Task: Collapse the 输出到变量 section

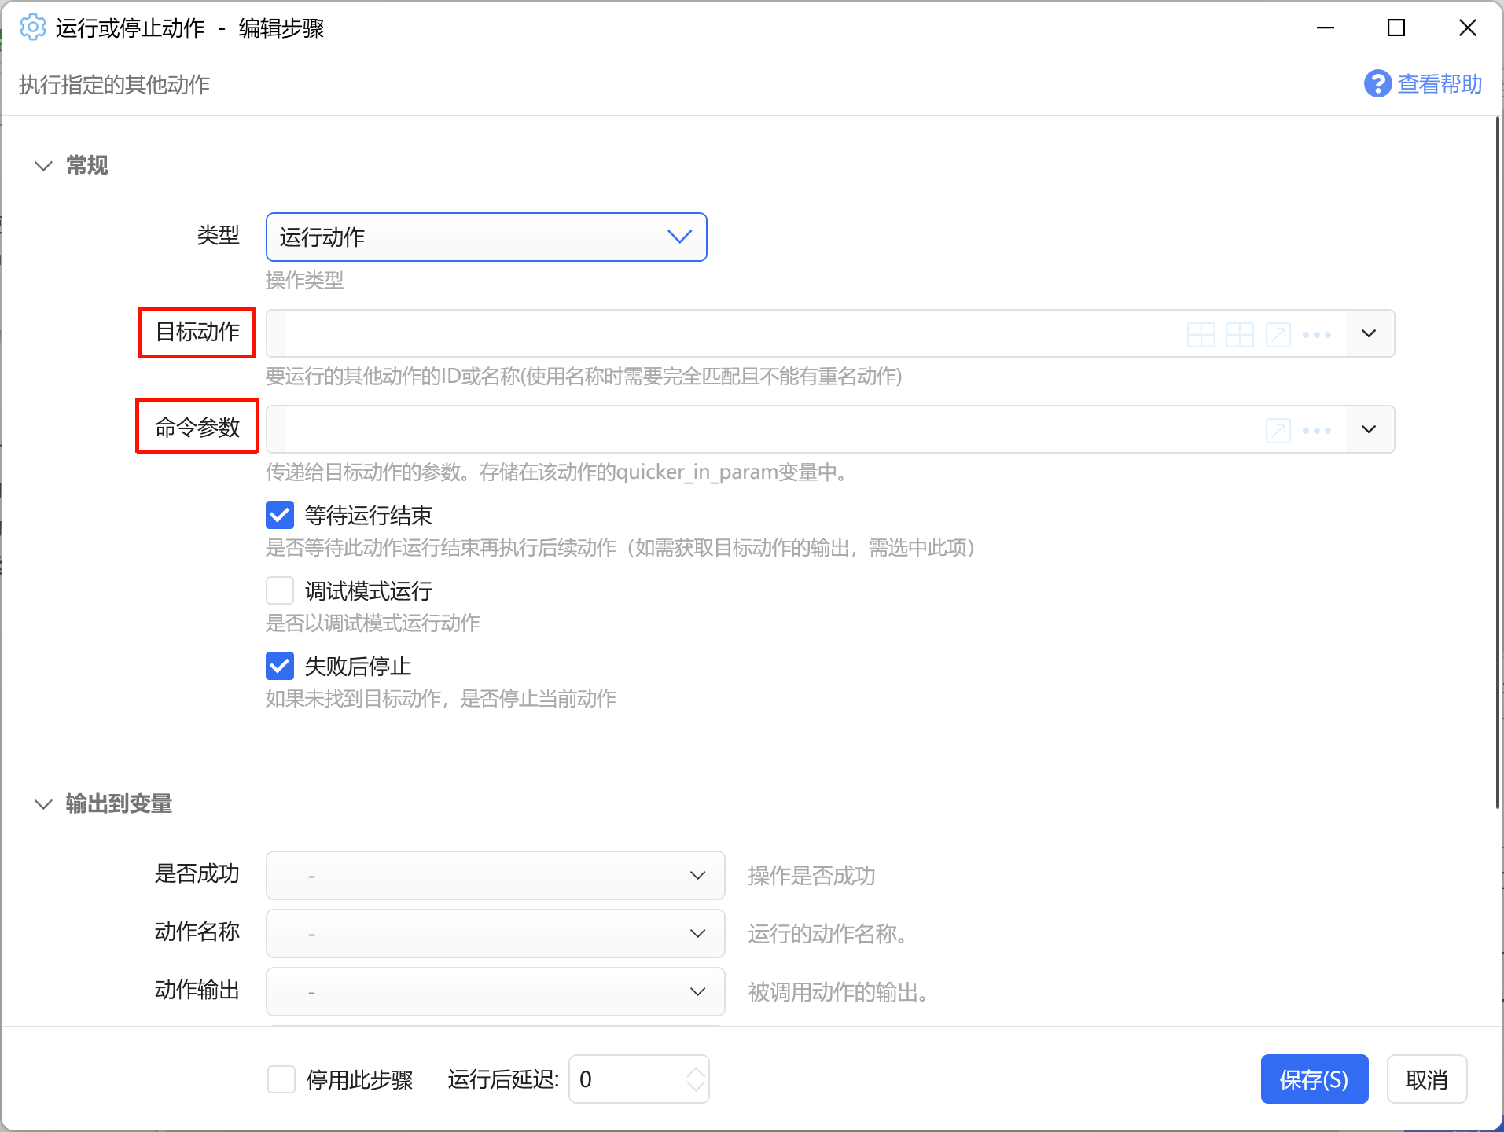Action: pyautogui.click(x=44, y=804)
